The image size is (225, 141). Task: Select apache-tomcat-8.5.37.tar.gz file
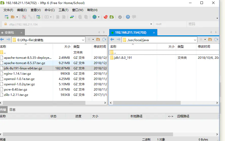53,63
